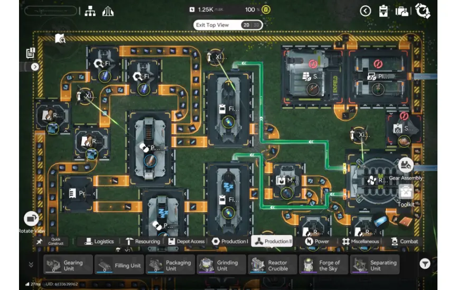Select the Pr... machine on lower left

click(78, 193)
